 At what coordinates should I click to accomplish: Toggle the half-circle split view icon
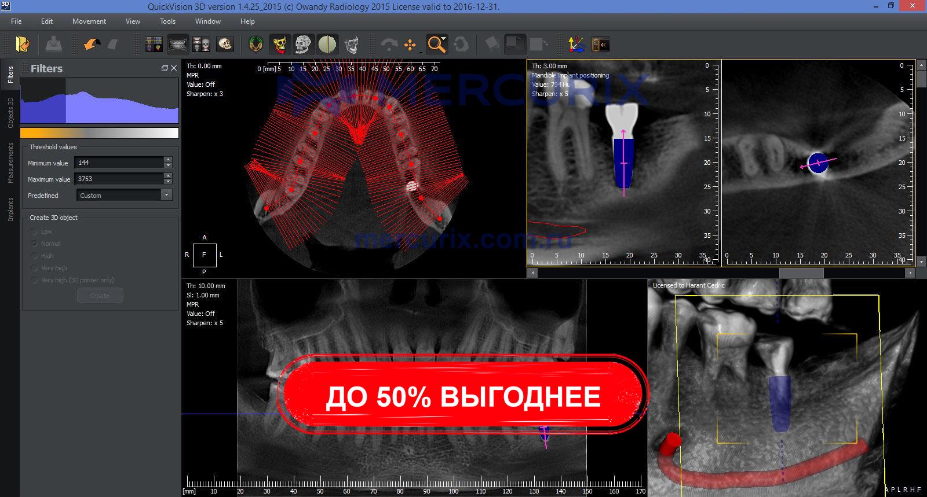(x=327, y=44)
